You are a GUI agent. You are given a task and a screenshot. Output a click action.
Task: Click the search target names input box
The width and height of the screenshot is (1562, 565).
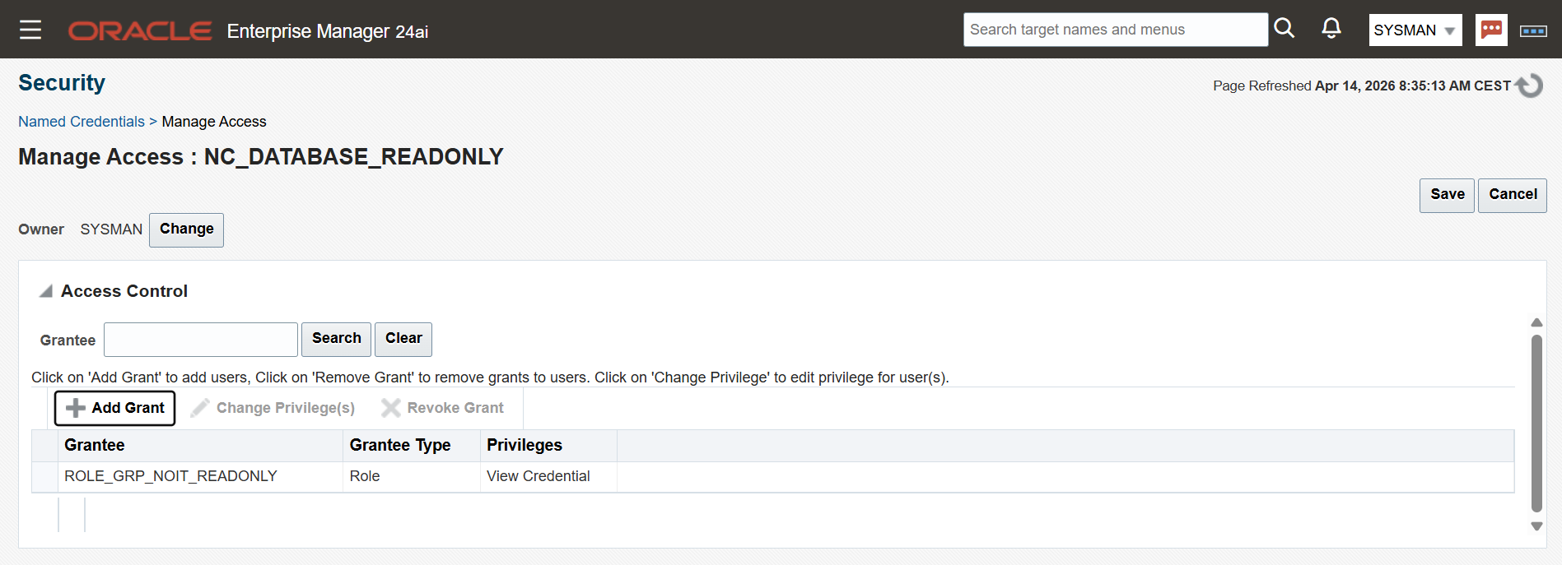pyautogui.click(x=1115, y=30)
